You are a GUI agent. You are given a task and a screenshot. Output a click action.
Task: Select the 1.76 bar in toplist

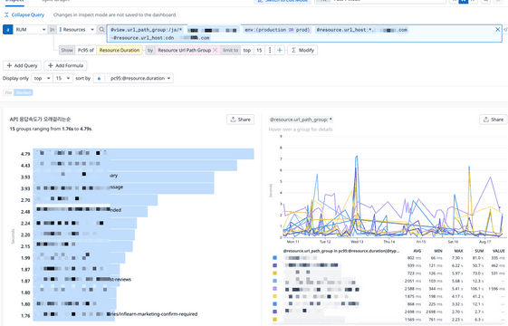click(74, 316)
